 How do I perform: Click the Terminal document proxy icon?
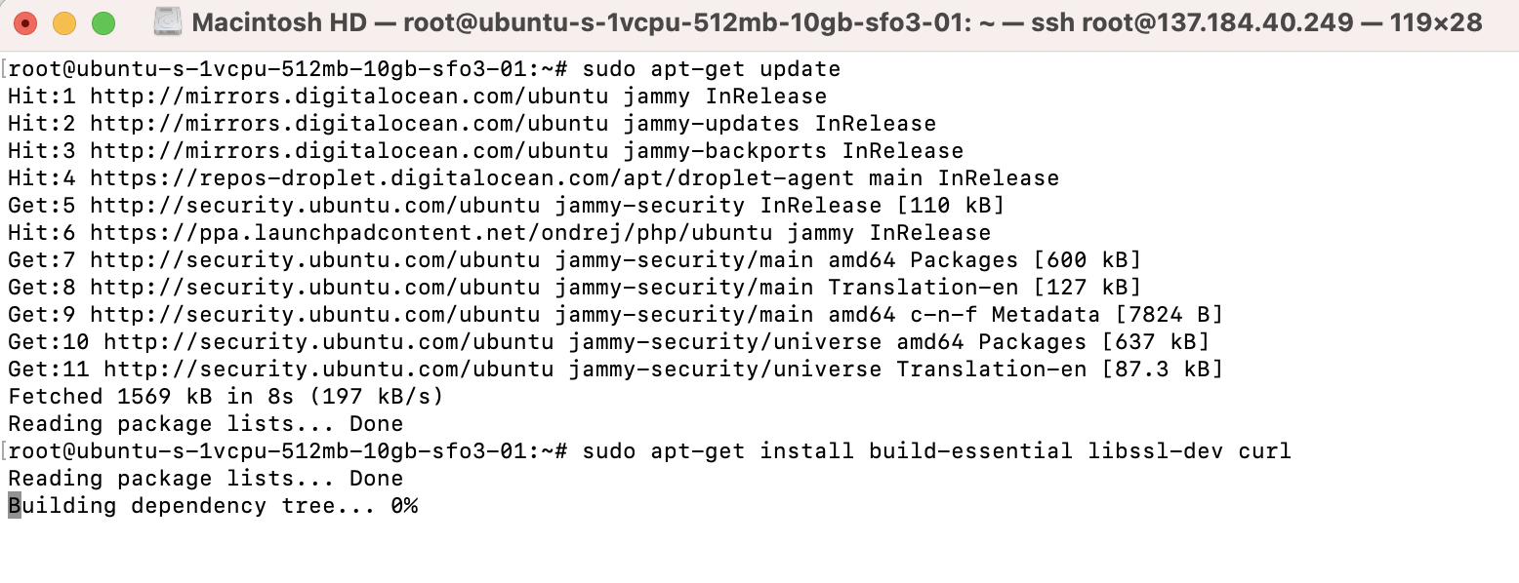coord(168,21)
